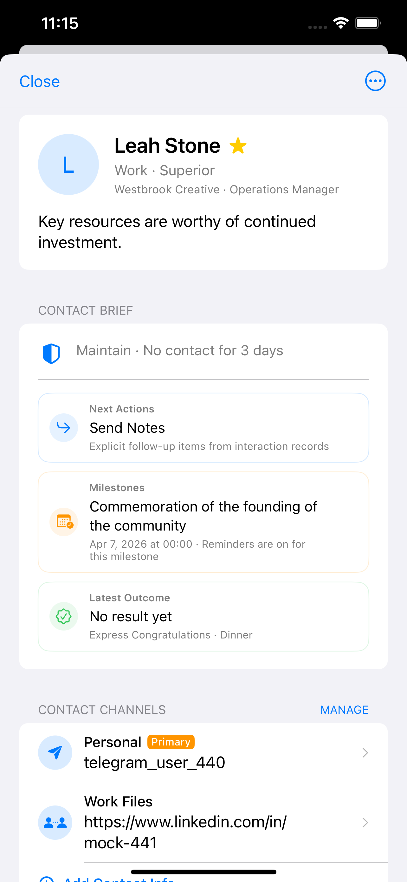Tap the Work Files people icon

pyautogui.click(x=55, y=822)
